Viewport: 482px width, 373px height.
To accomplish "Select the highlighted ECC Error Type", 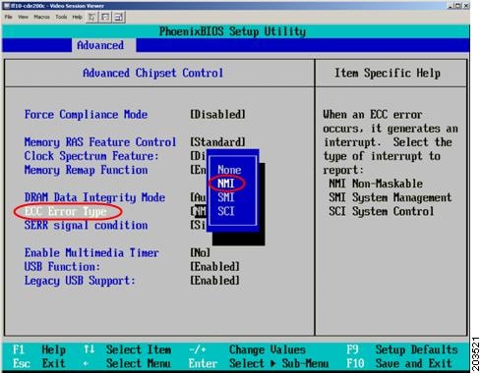I will click(66, 212).
